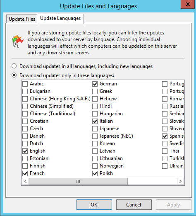Tick the Russian checkbox
Viewport: 196px width, 216px height.
click(165, 106)
